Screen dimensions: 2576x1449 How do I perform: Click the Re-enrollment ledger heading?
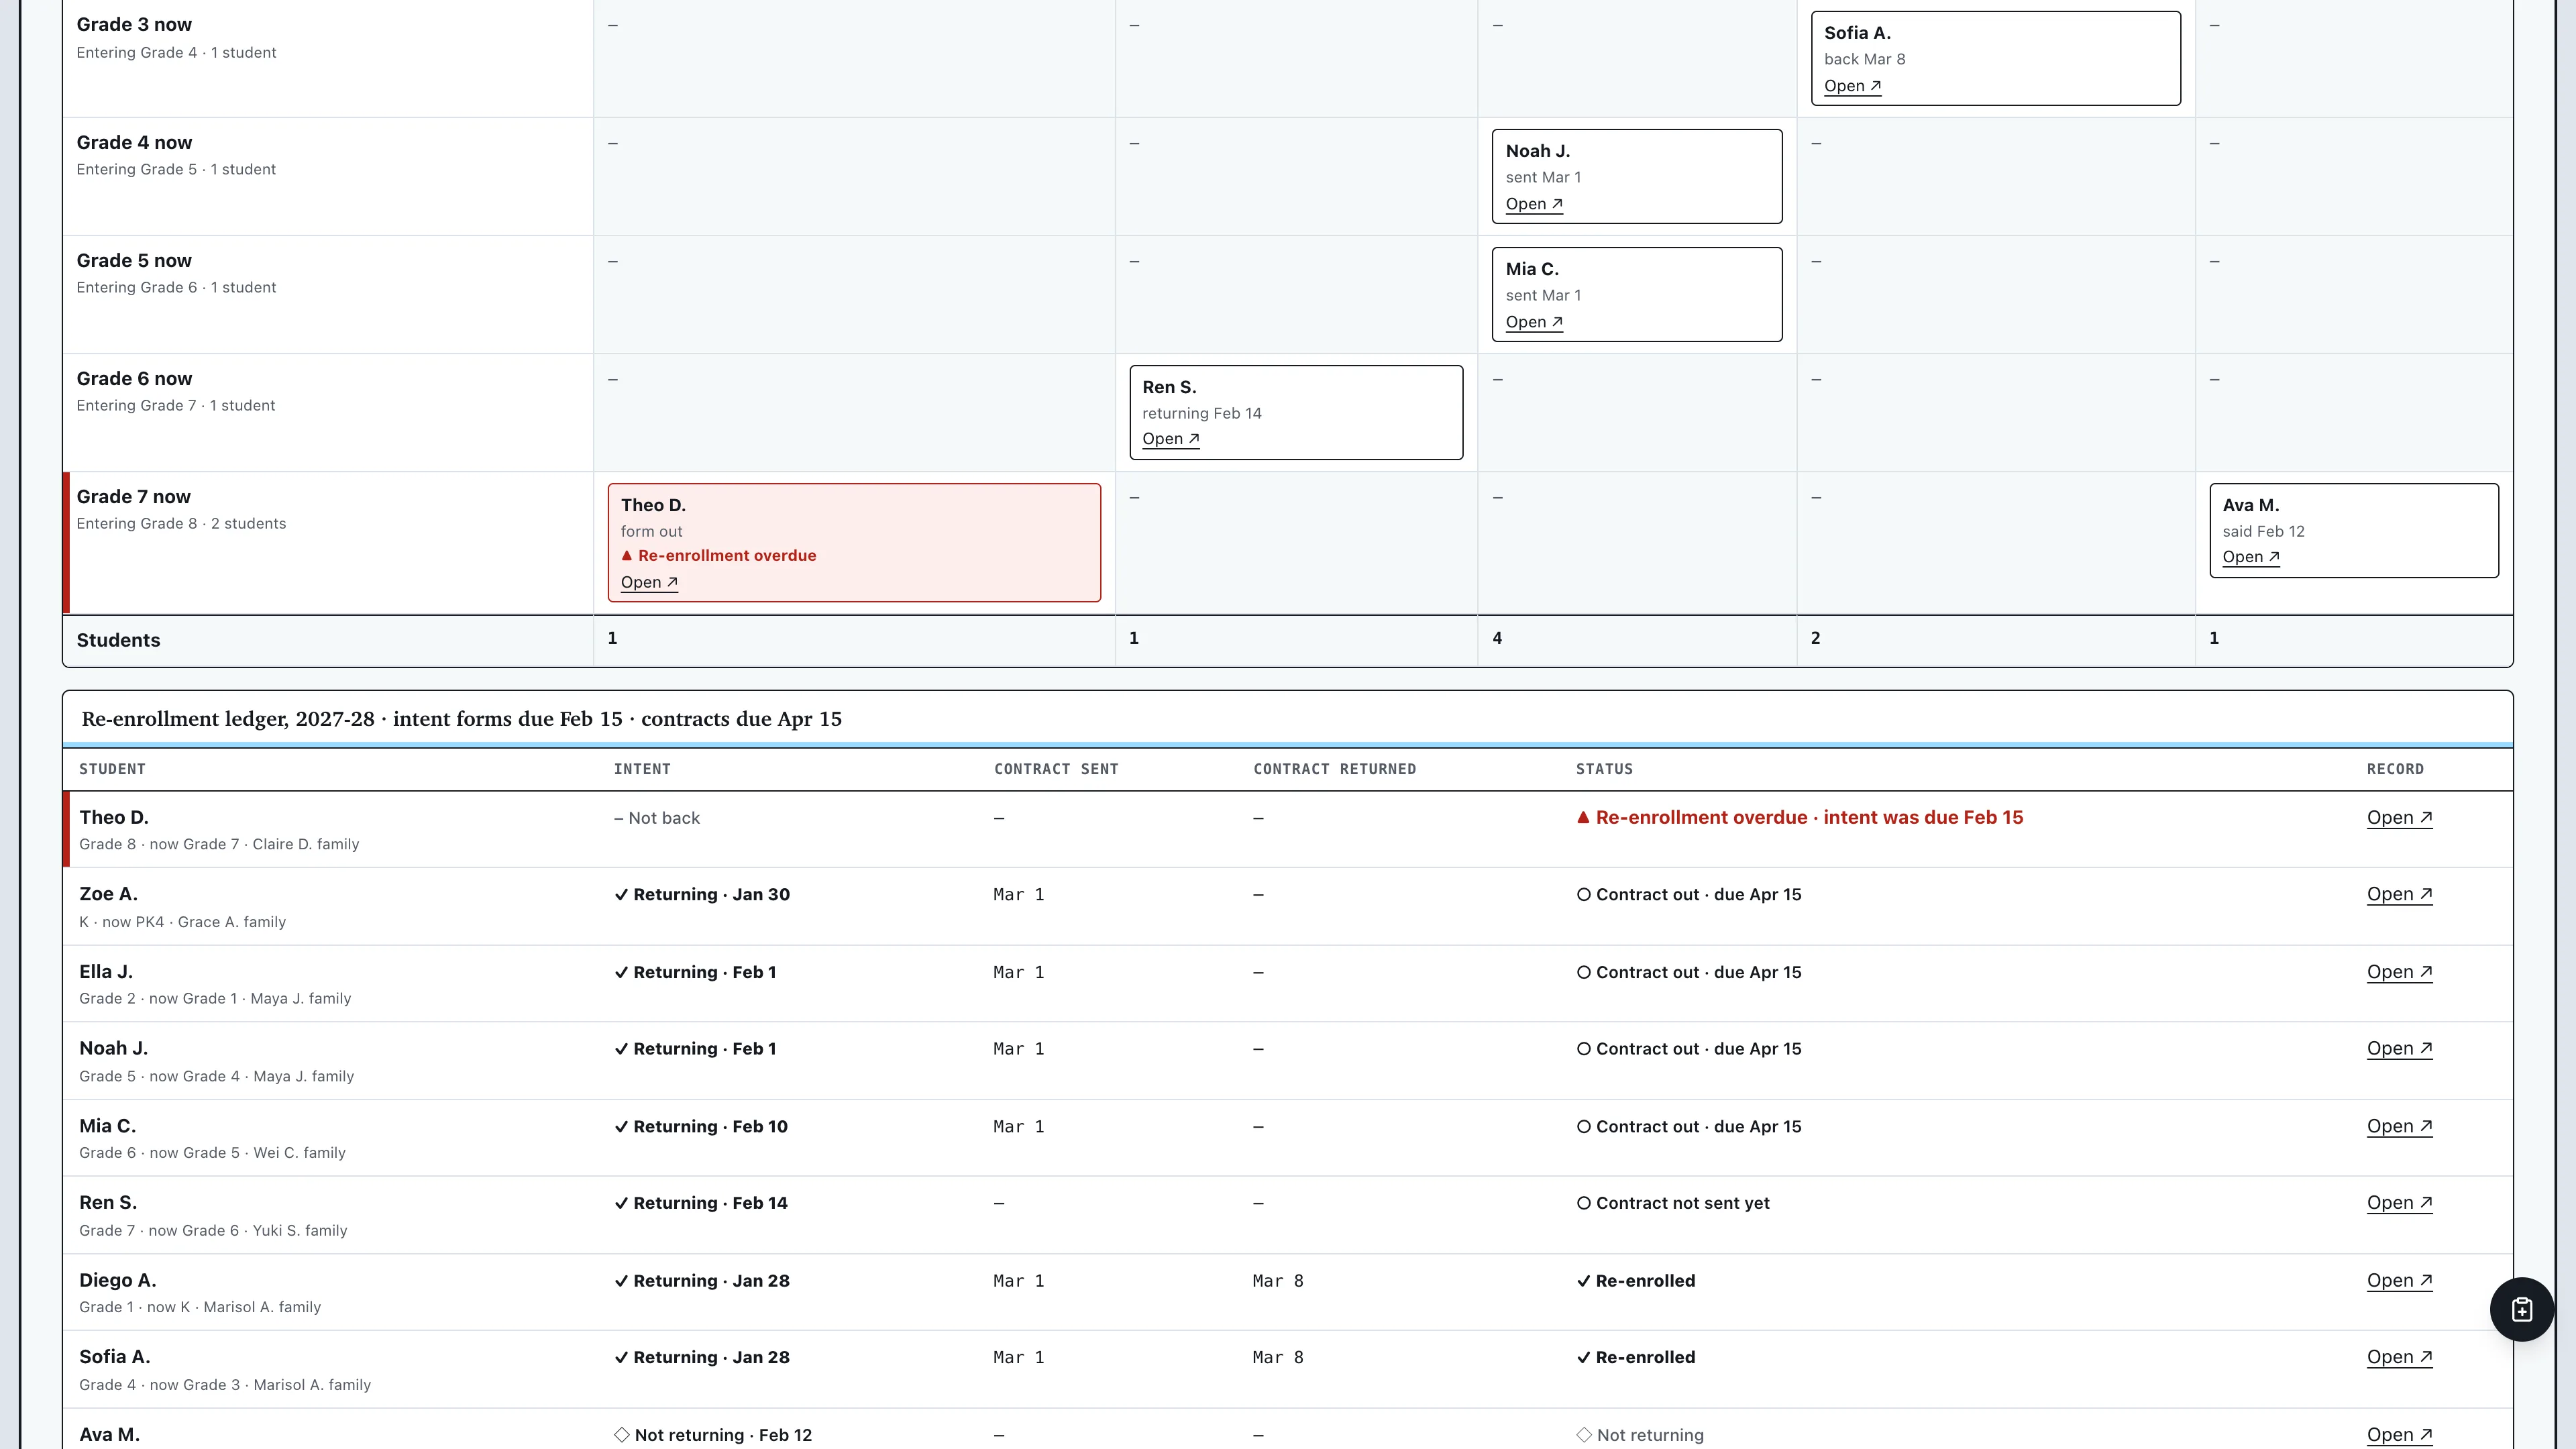[x=462, y=719]
